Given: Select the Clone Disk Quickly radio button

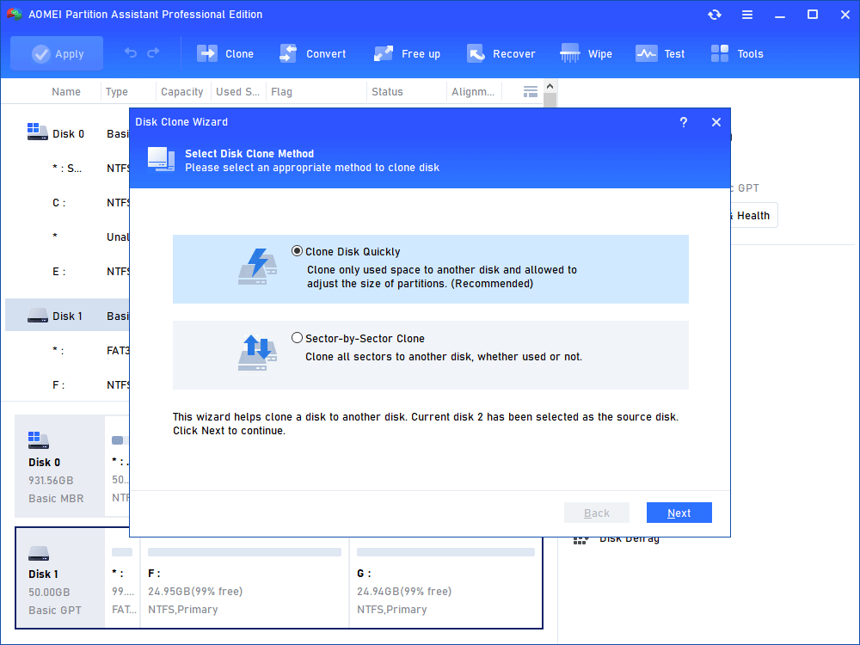Looking at the screenshot, I should pos(297,251).
